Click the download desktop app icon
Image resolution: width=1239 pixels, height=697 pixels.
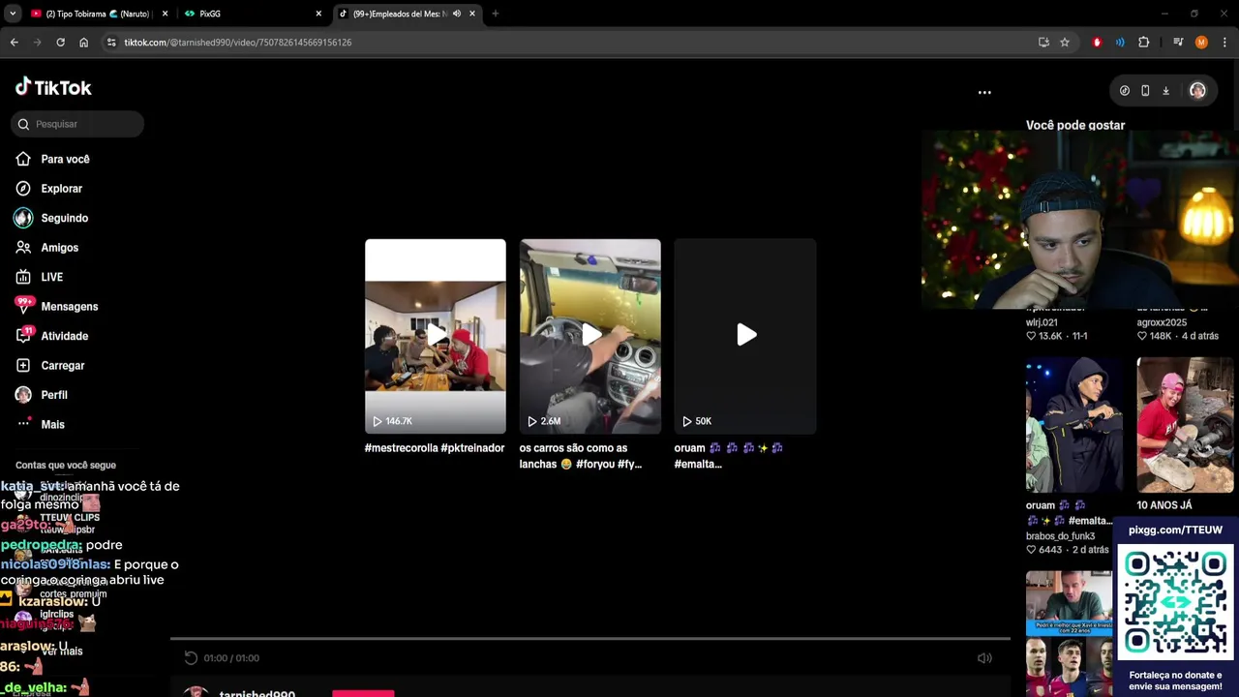(x=1165, y=90)
